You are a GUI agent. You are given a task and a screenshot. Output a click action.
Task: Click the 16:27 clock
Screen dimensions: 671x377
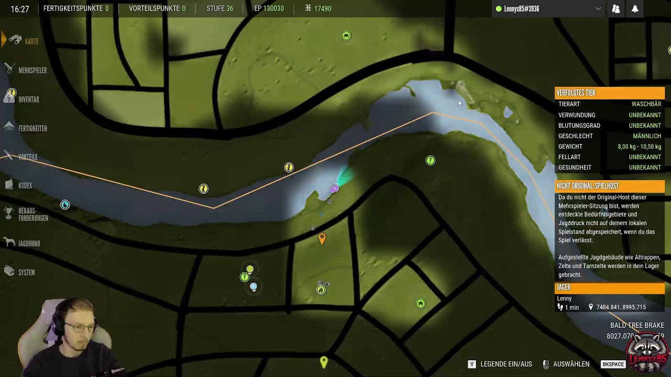click(20, 9)
